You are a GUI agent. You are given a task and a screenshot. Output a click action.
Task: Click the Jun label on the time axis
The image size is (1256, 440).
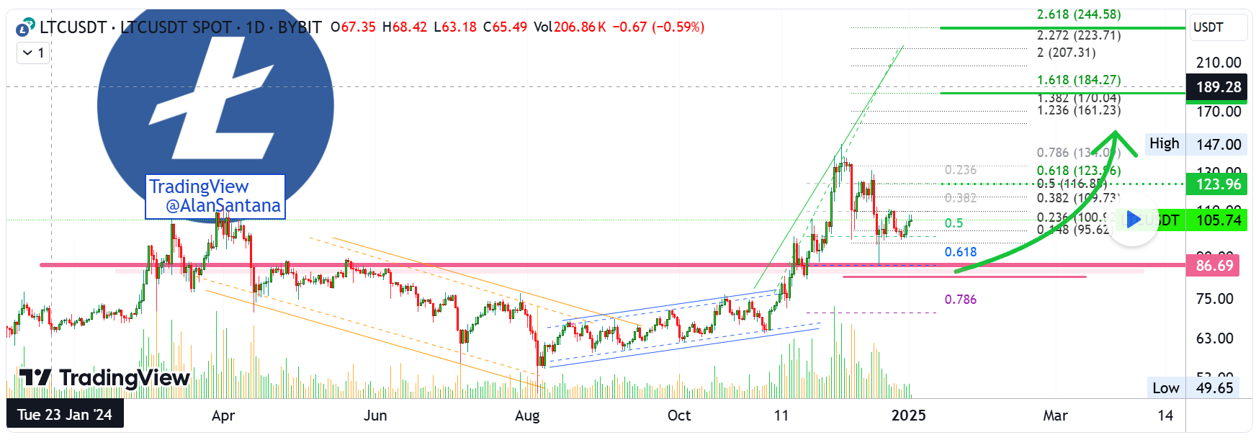pyautogui.click(x=375, y=416)
